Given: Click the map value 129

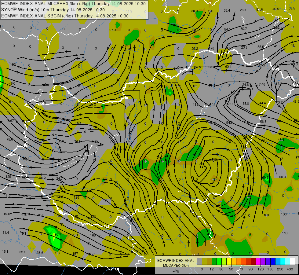Looking at the screenshot, I should click(8, 177).
